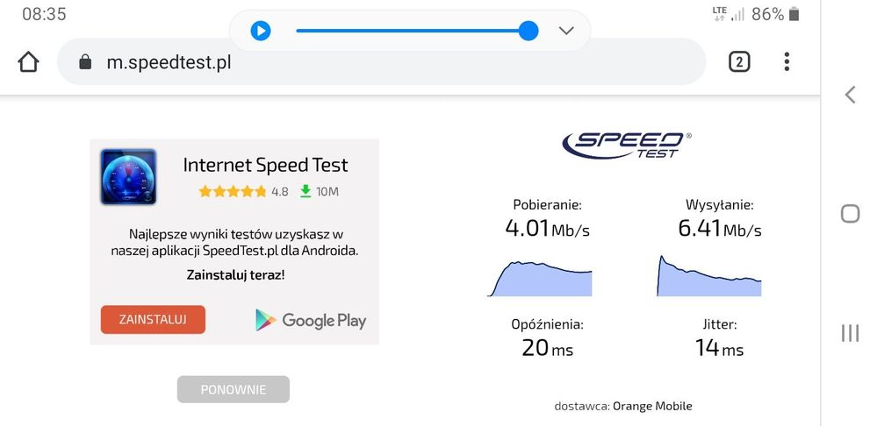Image resolution: width=877 pixels, height=426 pixels.
Task: Tap the browser home icon
Action: point(28,62)
